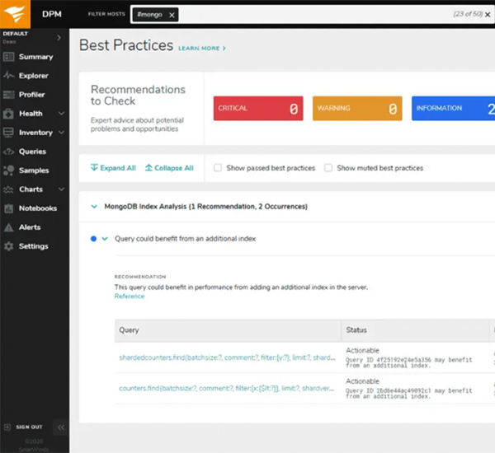Click 'Query could benefit from an additional index'
495x453 pixels.
[185, 239]
